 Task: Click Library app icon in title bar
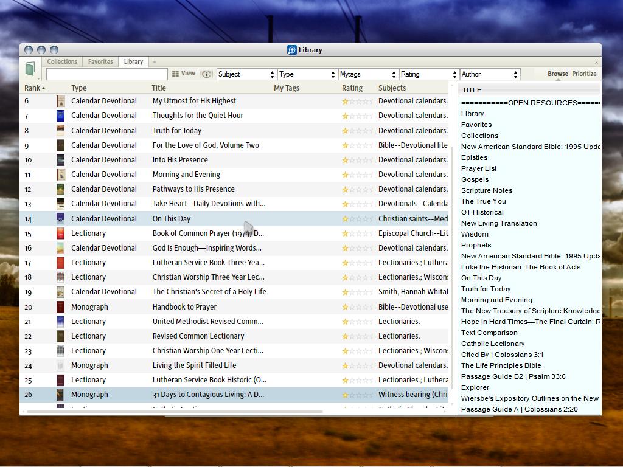(x=291, y=50)
